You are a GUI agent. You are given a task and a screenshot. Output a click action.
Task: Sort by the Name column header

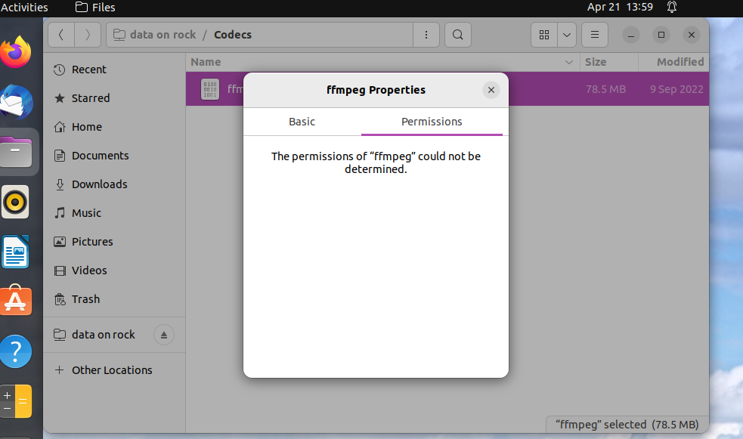tap(206, 62)
